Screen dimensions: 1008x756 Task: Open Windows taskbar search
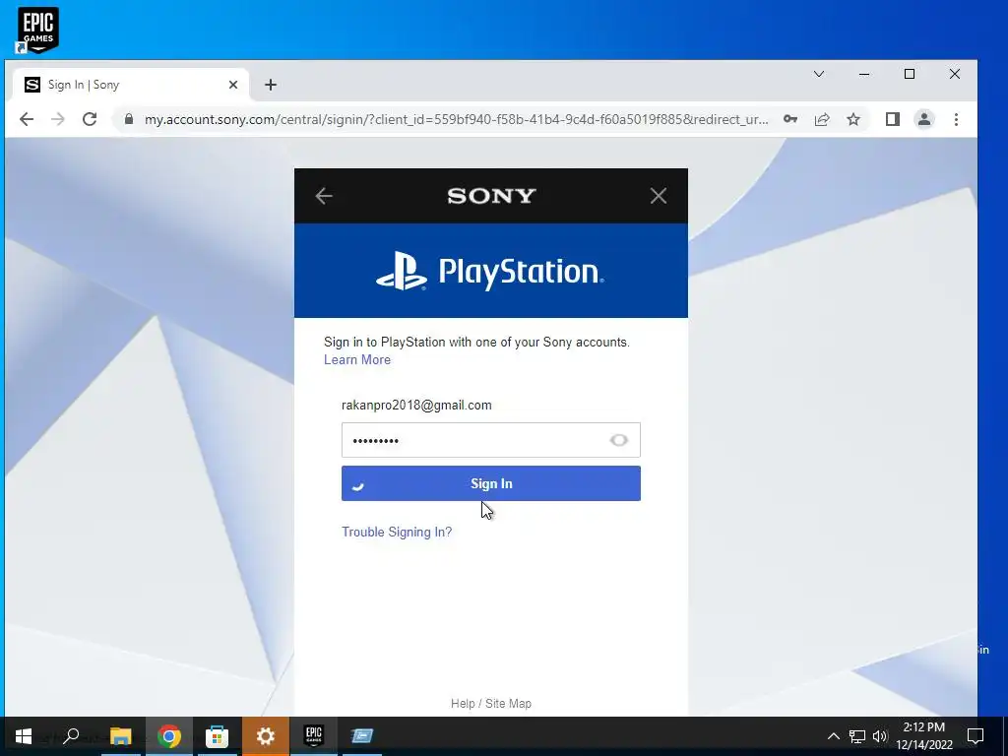click(71, 736)
